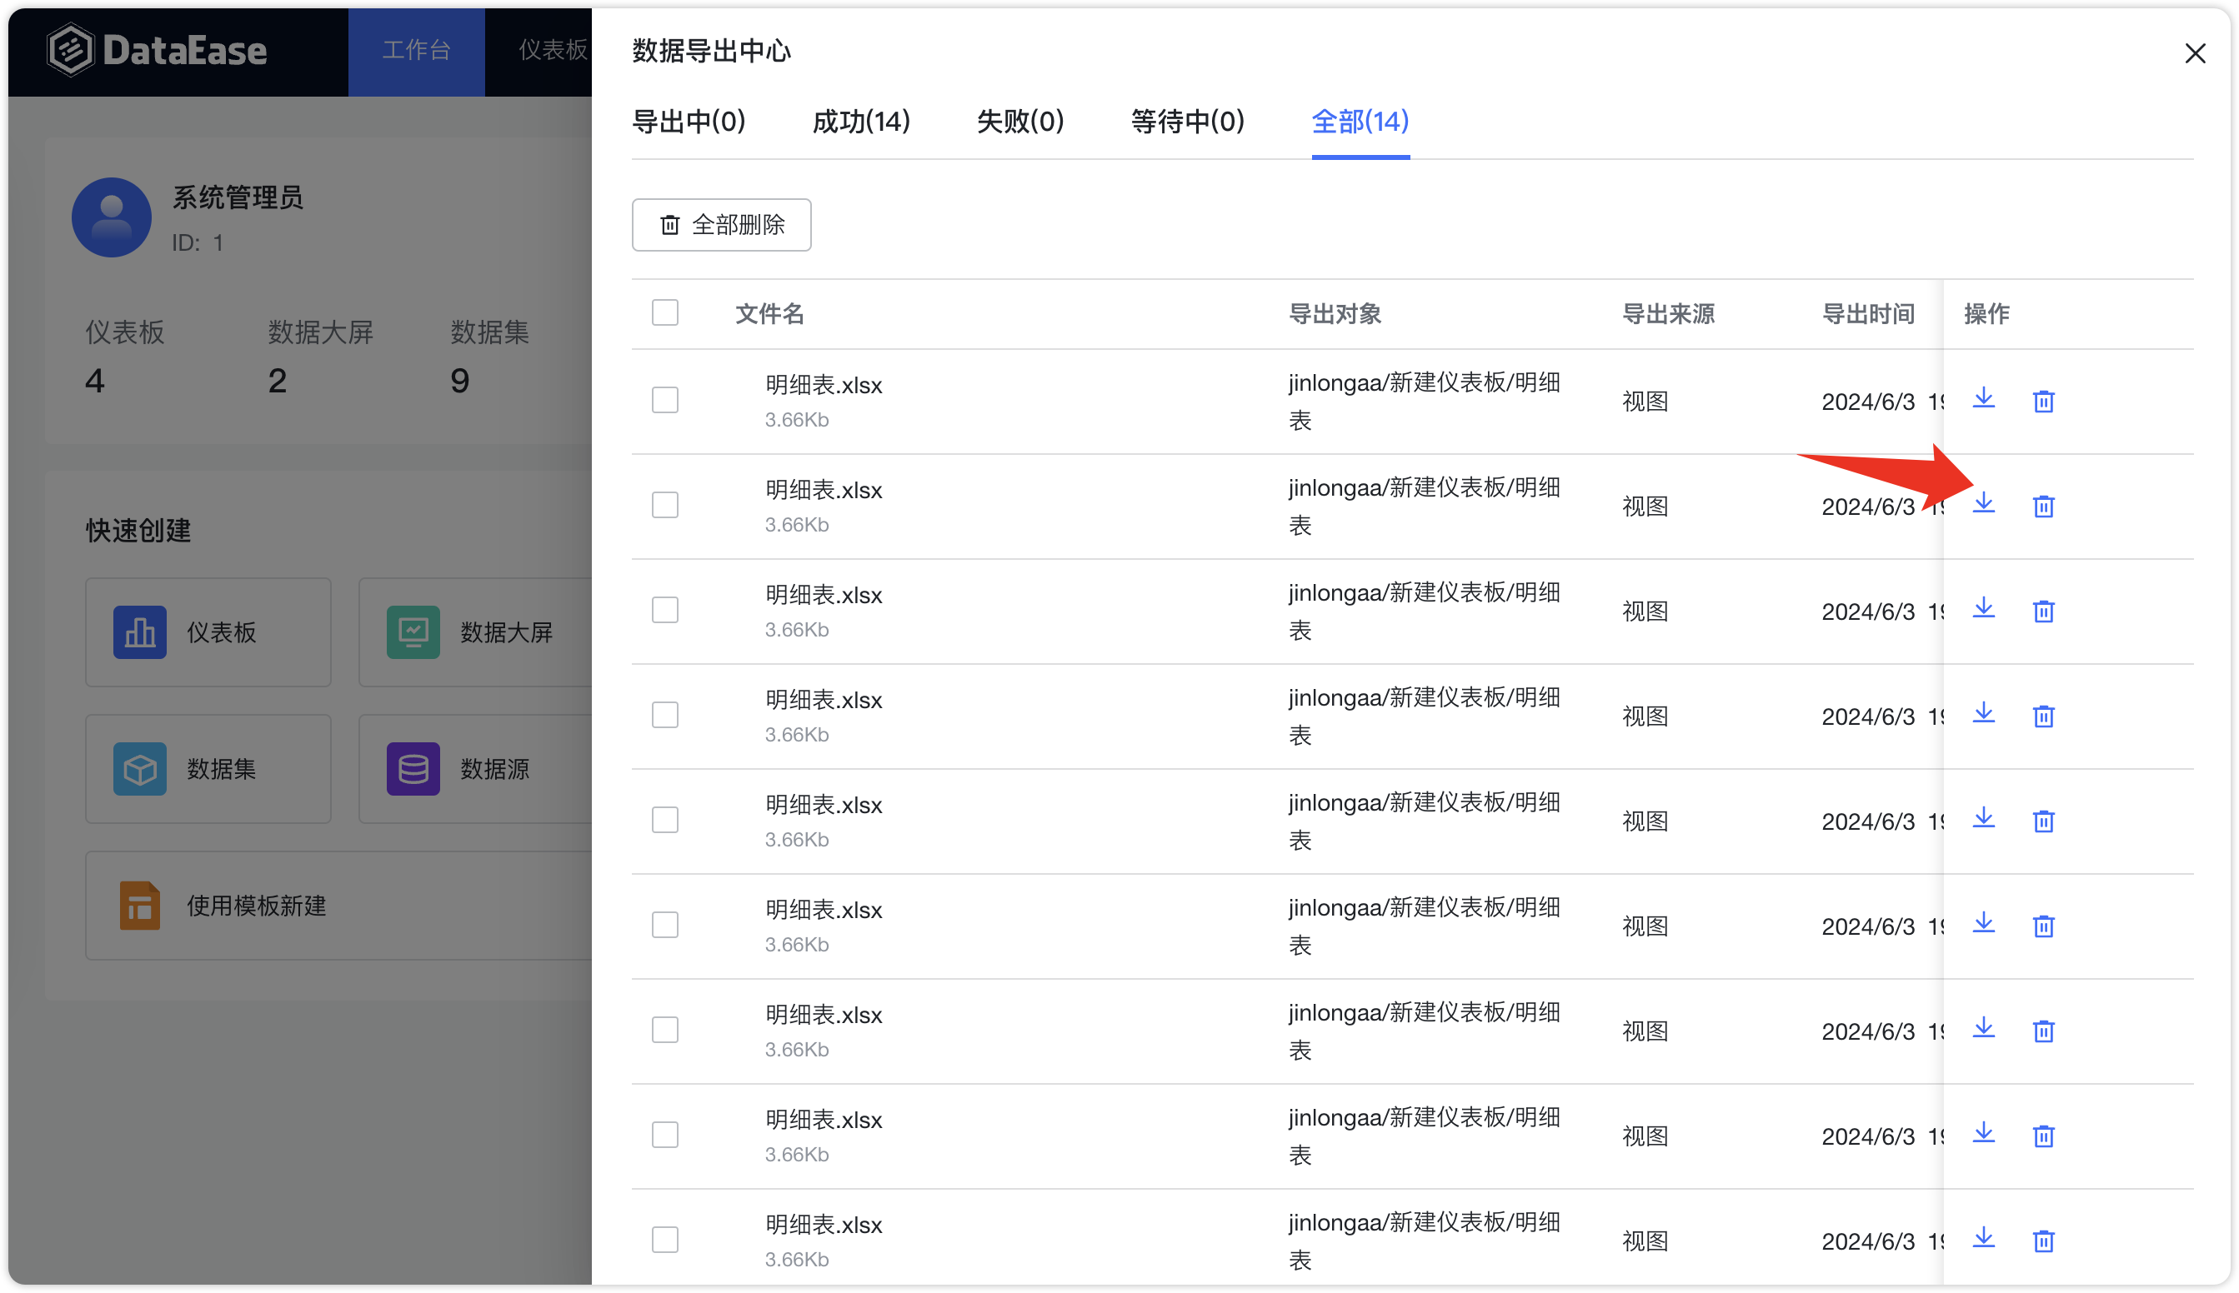Download the file the red arrow points at
2239x1293 pixels.
1984,504
